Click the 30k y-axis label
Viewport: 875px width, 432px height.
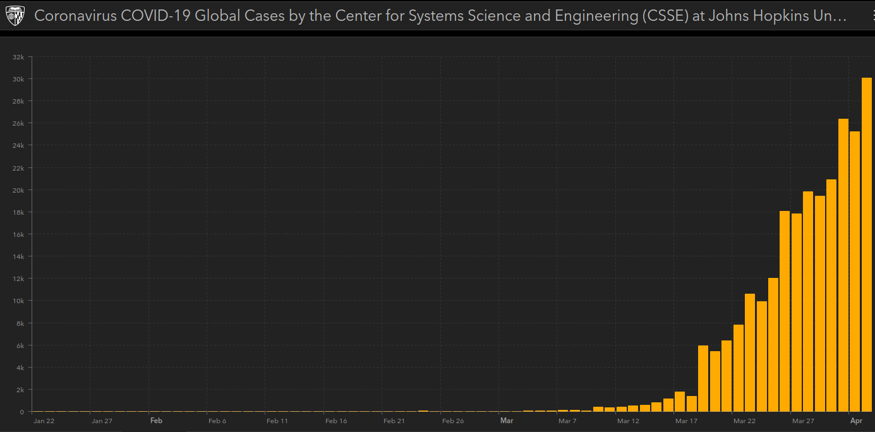pyautogui.click(x=18, y=79)
